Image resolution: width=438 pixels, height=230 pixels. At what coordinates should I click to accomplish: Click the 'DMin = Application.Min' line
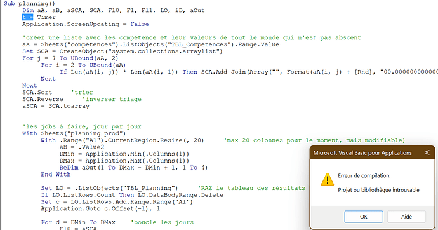[124, 154]
